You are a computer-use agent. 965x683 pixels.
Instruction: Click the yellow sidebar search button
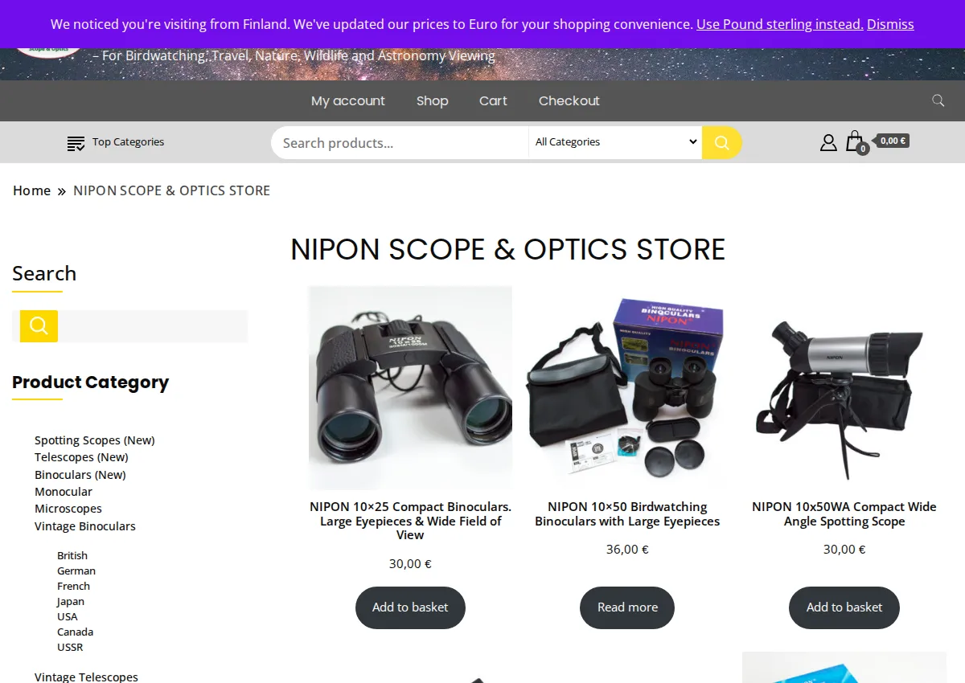(39, 326)
